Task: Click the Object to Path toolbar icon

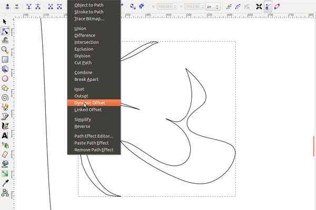Action: (133, 7)
